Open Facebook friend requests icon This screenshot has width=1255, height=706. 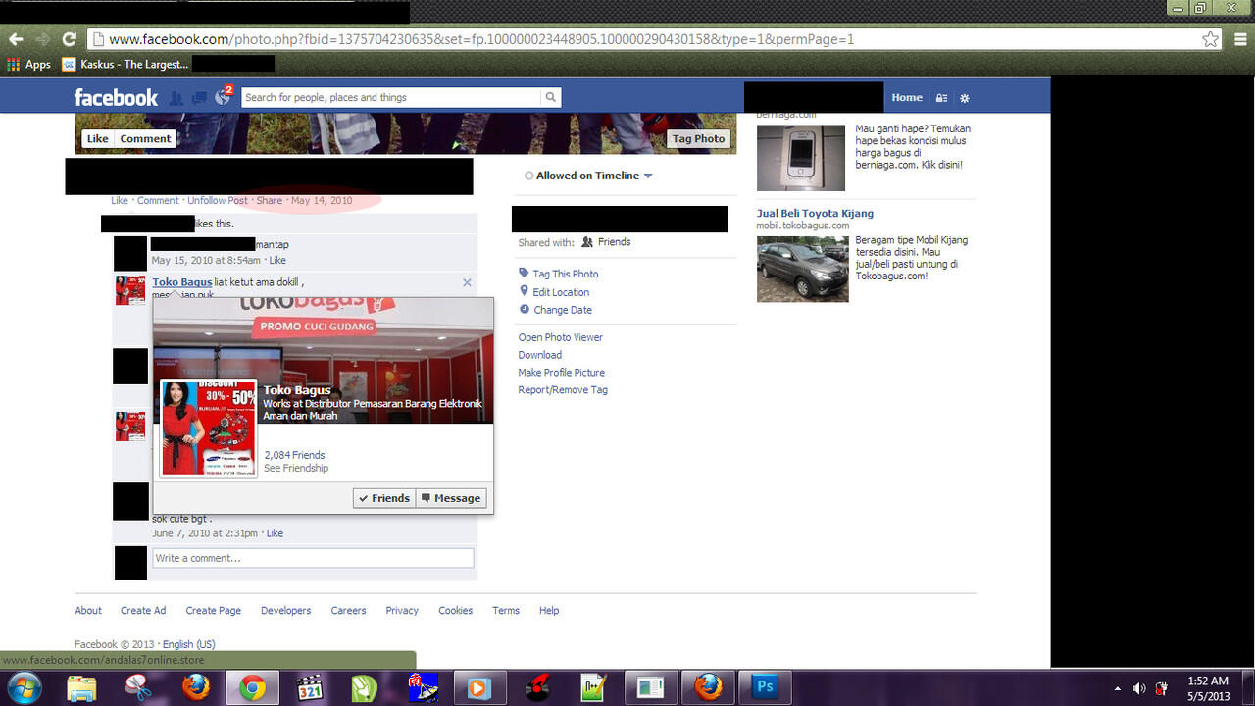tap(176, 98)
